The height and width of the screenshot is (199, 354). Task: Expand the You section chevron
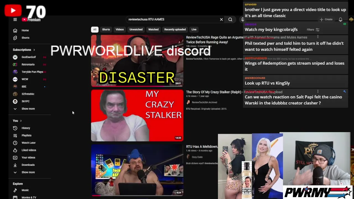click(x=21, y=121)
